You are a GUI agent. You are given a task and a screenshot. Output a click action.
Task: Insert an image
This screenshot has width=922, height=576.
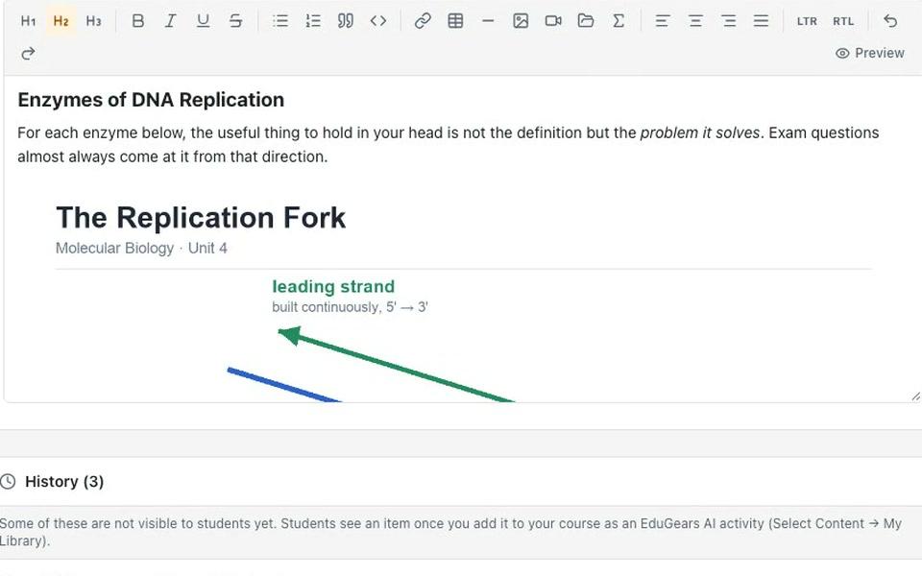(521, 21)
